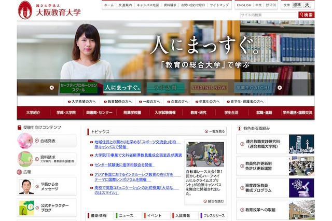
Task: Go to previous banner slide arrow
Action: pos(52,88)
